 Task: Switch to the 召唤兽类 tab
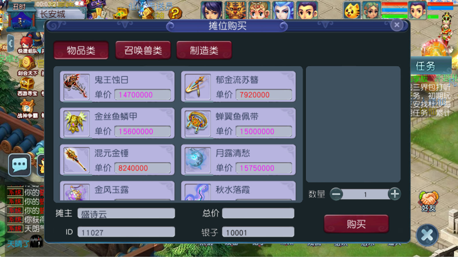[143, 50]
